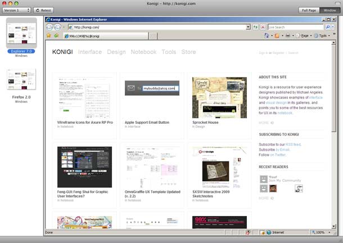Image resolution: width=343 pixels, height=243 pixels.
Task: Click the green refresh icon beside address bar
Action: pyautogui.click(x=255, y=27)
